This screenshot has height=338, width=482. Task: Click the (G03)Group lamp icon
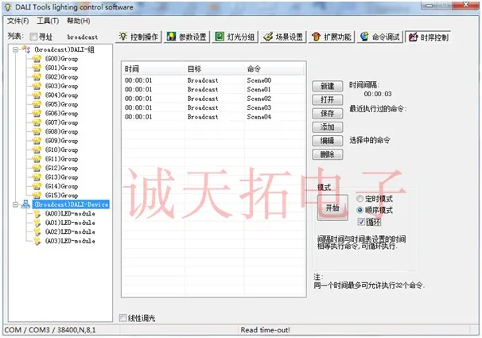click(x=37, y=86)
